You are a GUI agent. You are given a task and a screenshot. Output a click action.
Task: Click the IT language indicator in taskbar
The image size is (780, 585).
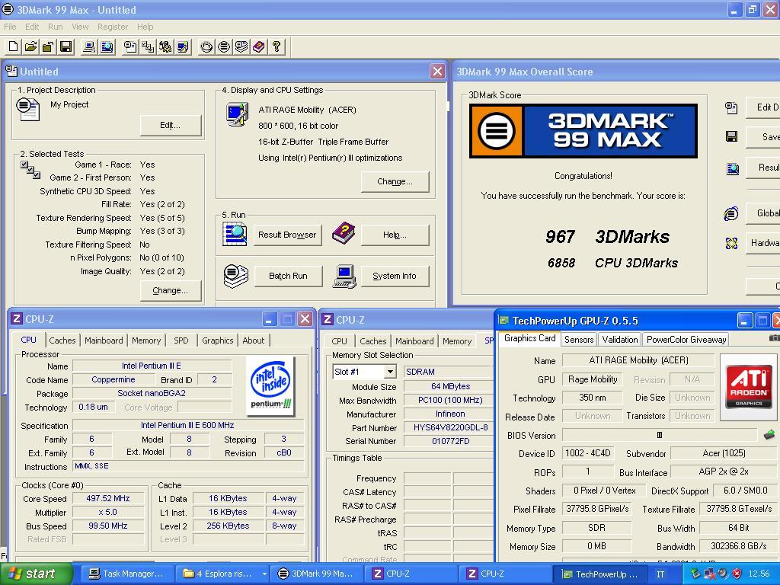[660, 574]
